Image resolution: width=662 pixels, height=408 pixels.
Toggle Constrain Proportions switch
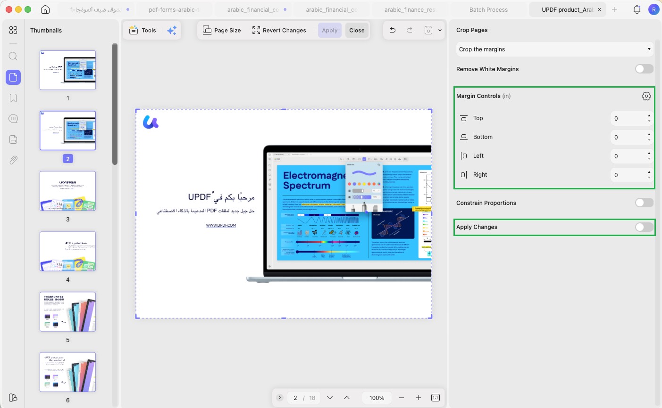[644, 203]
